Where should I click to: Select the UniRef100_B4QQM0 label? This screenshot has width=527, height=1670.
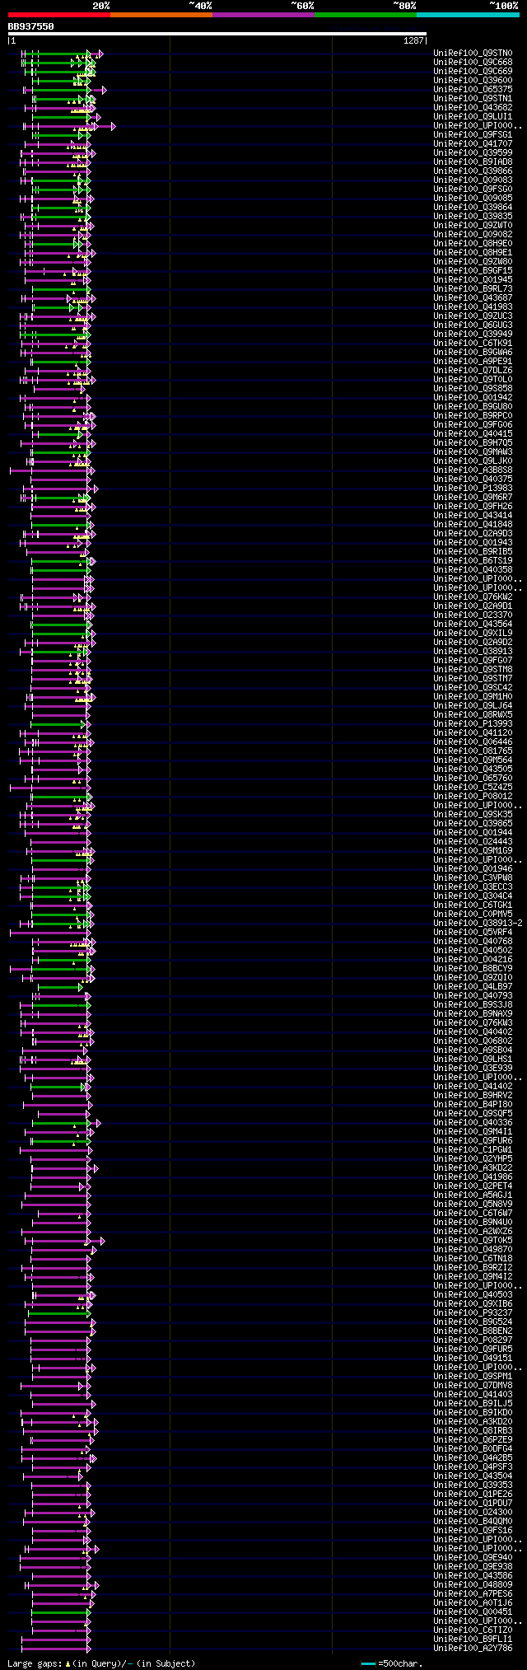473,1522
